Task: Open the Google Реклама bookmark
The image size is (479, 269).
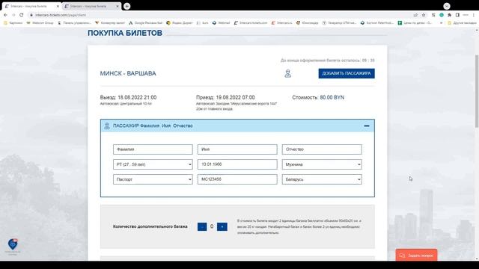Action: 145,23
